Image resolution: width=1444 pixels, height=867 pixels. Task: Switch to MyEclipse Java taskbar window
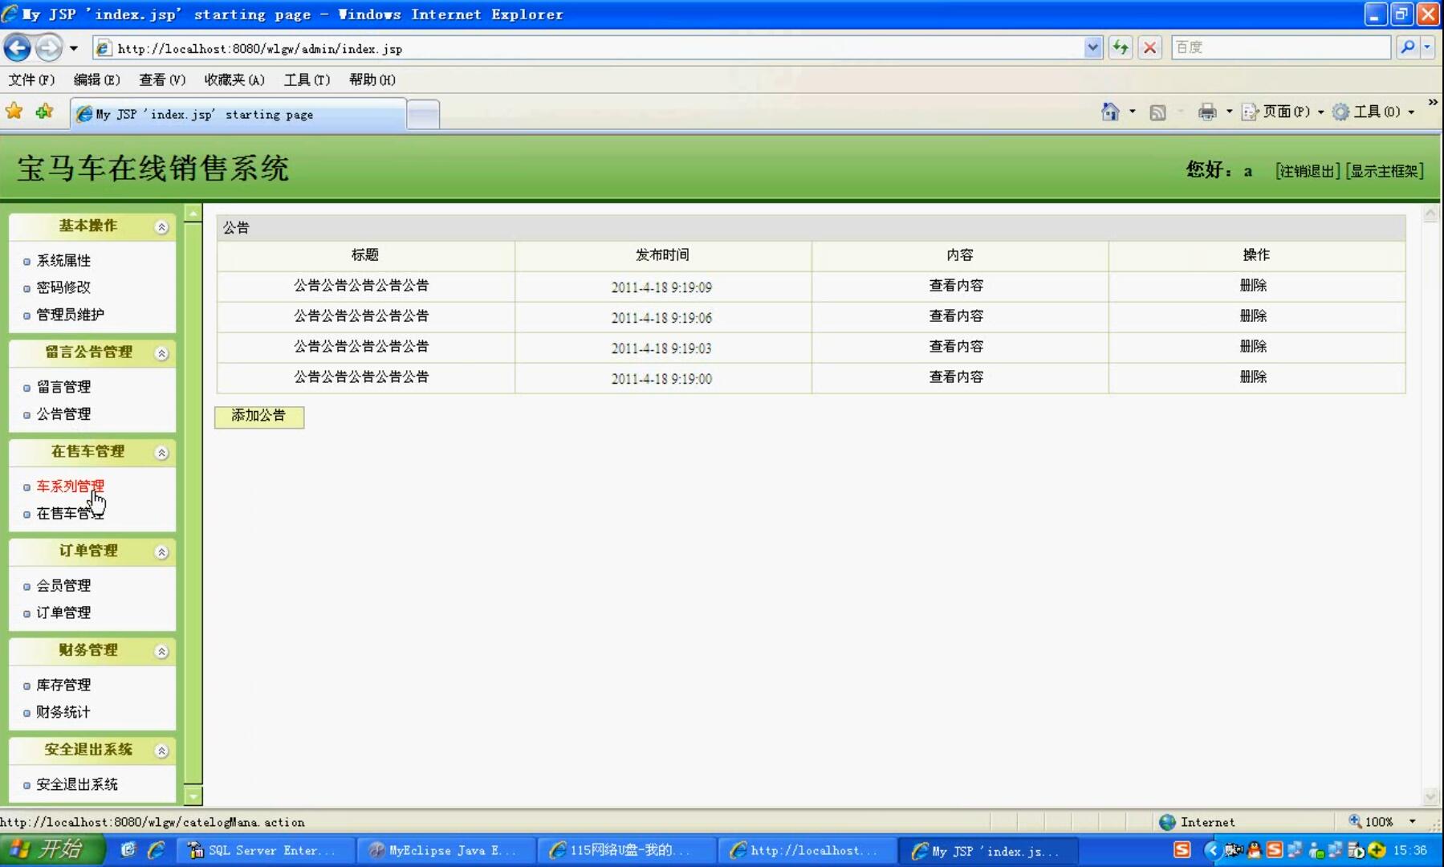click(x=448, y=851)
